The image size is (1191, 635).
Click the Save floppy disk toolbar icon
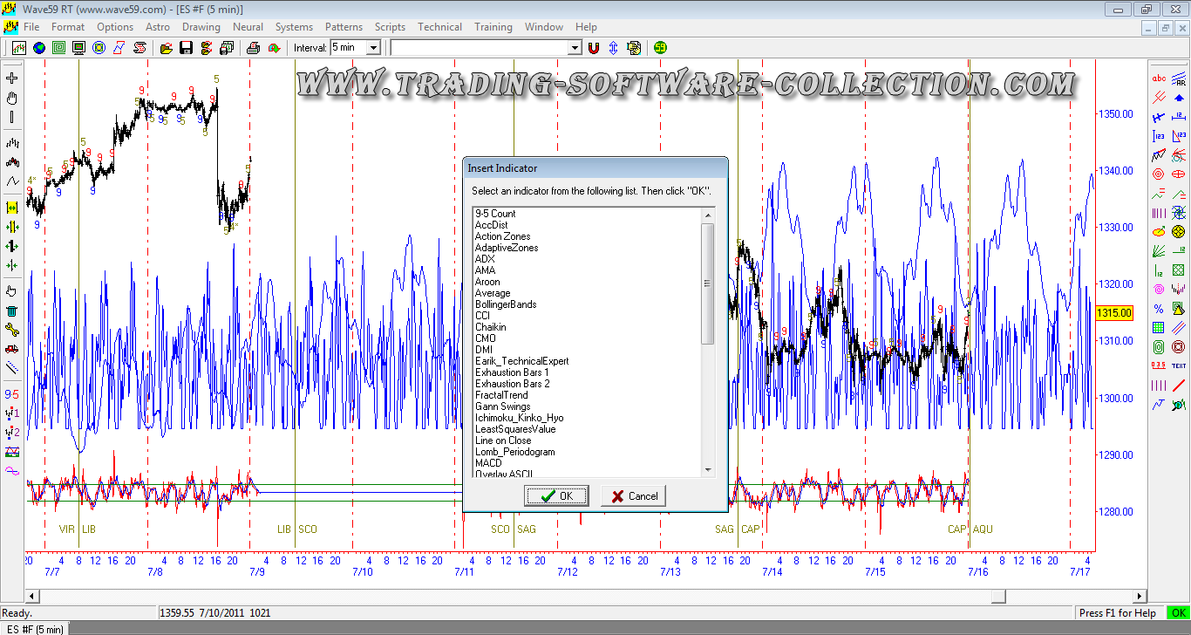[186, 48]
